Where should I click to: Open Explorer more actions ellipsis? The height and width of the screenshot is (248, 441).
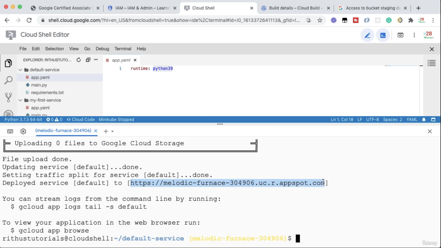tap(96, 60)
